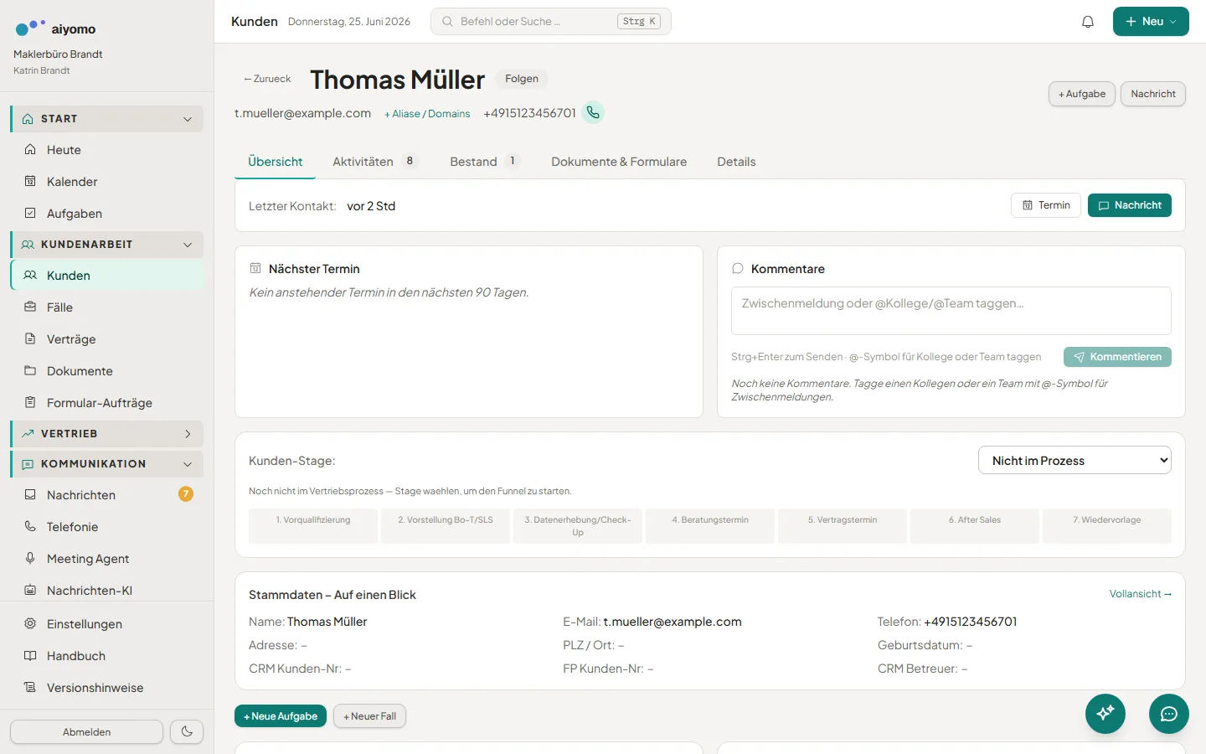
Task: Open Kalender from sidebar
Action: [107, 182]
